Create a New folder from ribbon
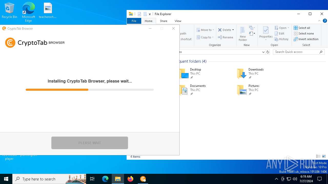 click(x=243, y=34)
